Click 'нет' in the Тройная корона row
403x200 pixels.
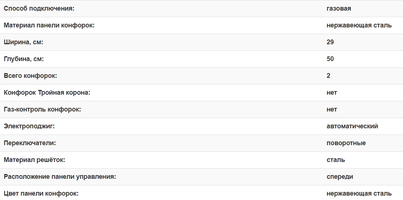click(x=332, y=93)
